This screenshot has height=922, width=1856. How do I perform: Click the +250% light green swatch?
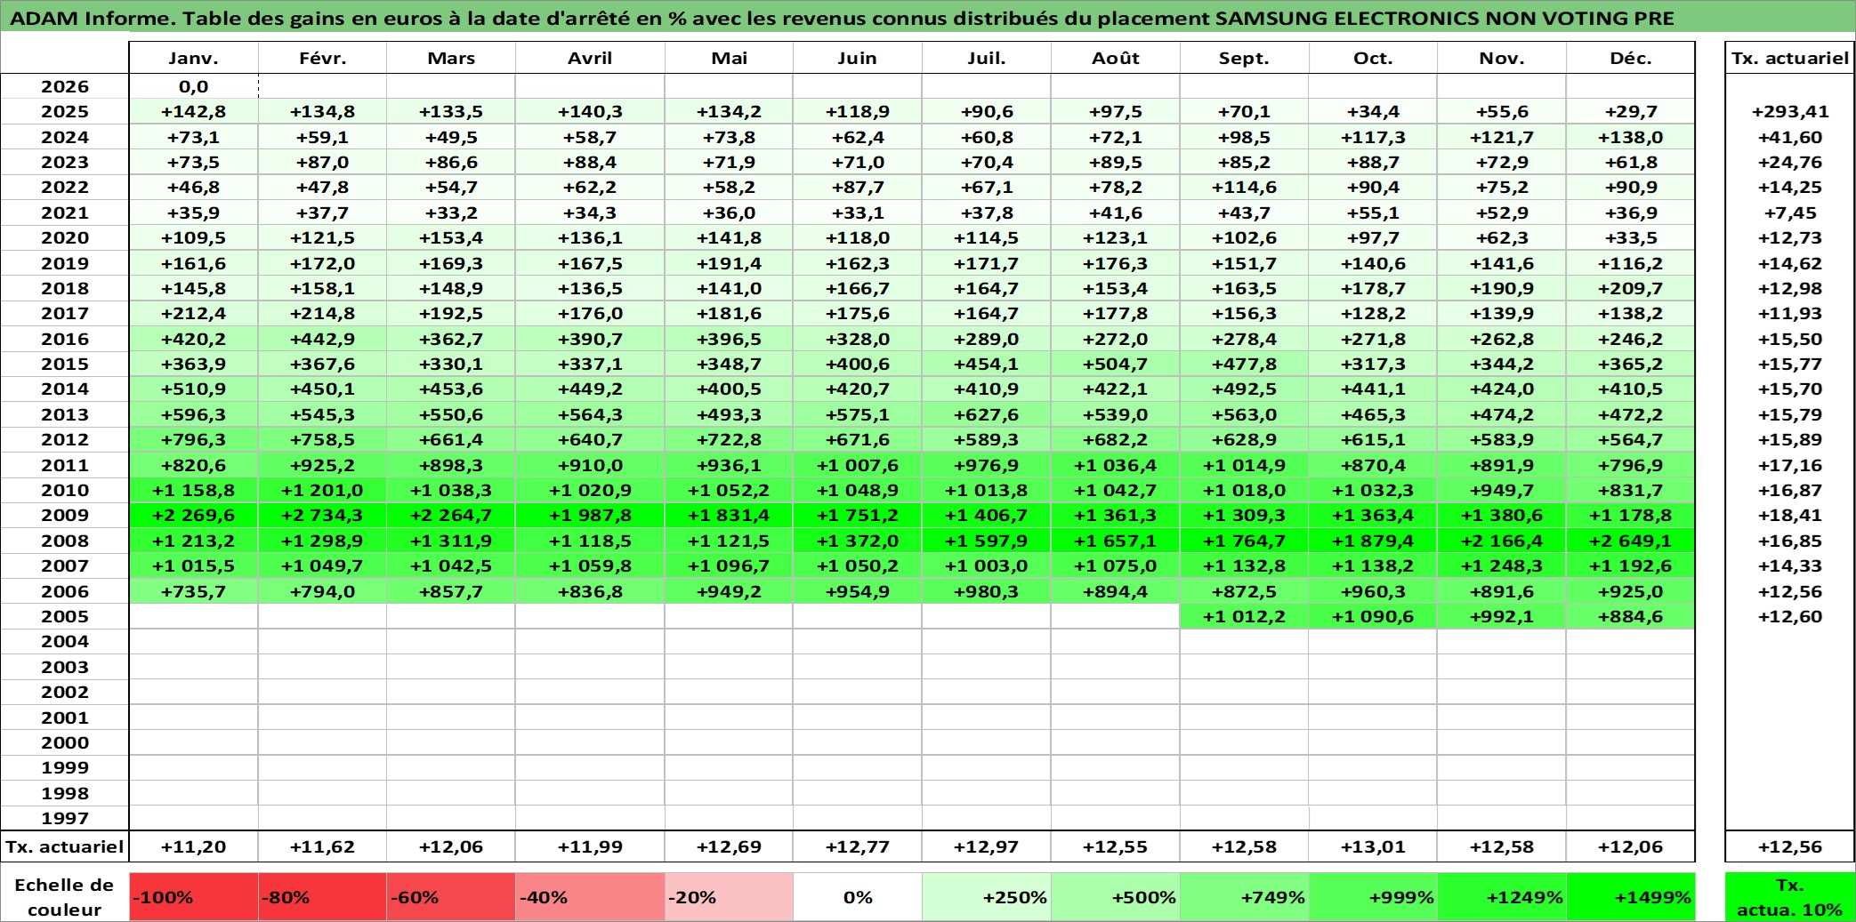986,897
